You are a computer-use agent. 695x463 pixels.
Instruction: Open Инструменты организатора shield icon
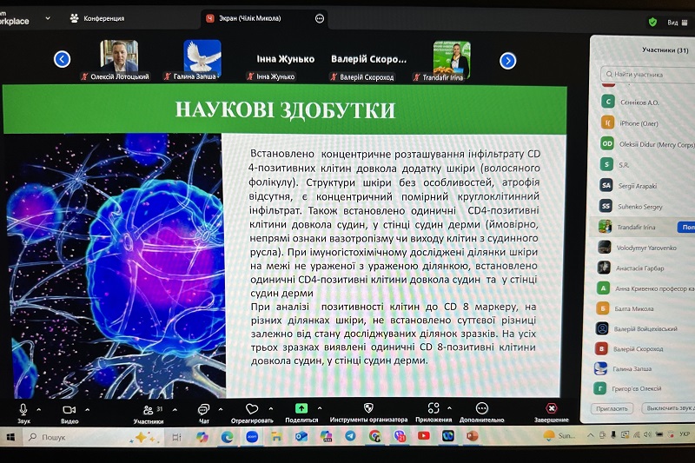(368, 407)
